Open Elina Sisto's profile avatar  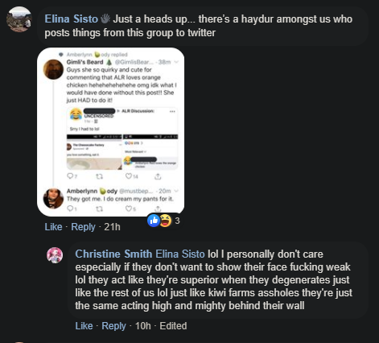19,19
